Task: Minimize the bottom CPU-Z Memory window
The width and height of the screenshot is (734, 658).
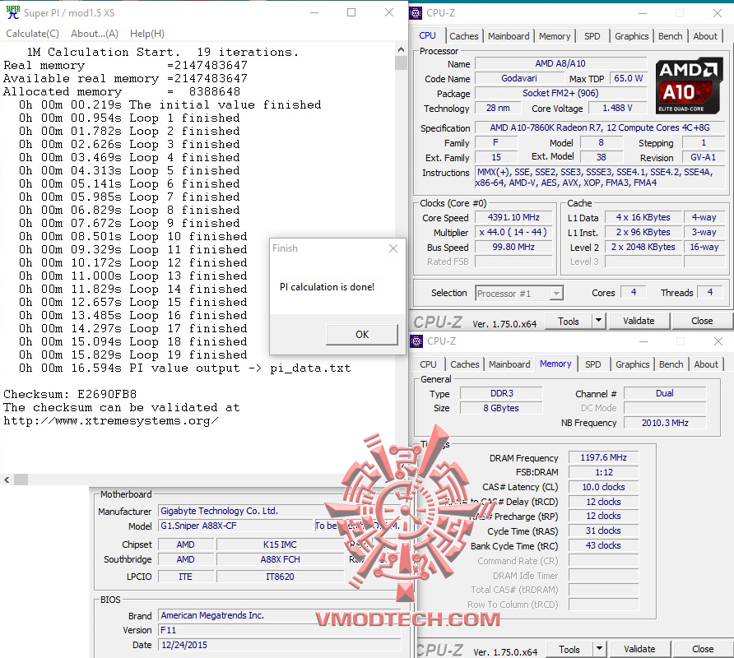Action: (x=643, y=341)
